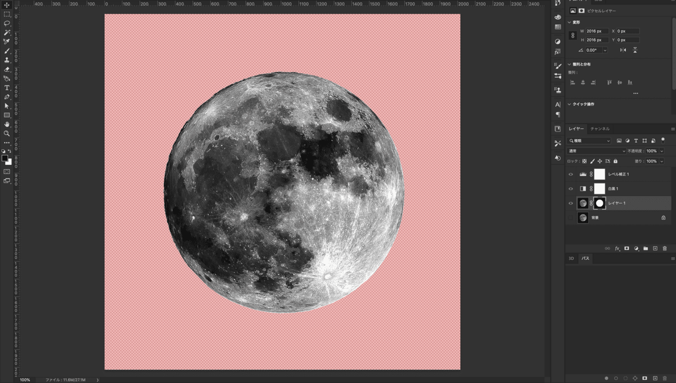The width and height of the screenshot is (676, 383).
Task: Open the Edit Toolbar ellipsis
Action: click(7, 143)
